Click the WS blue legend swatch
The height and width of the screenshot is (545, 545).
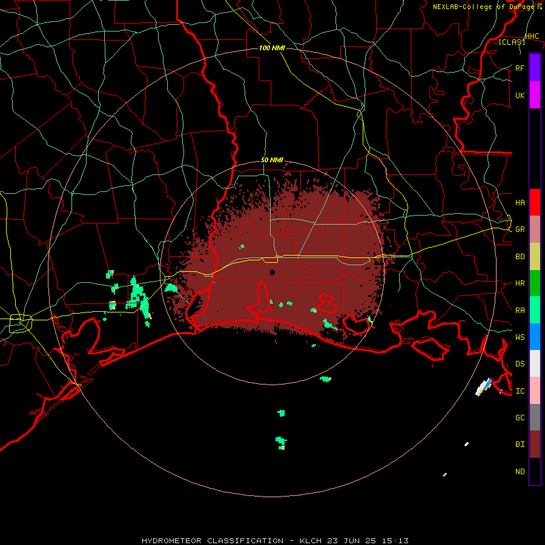click(x=535, y=337)
